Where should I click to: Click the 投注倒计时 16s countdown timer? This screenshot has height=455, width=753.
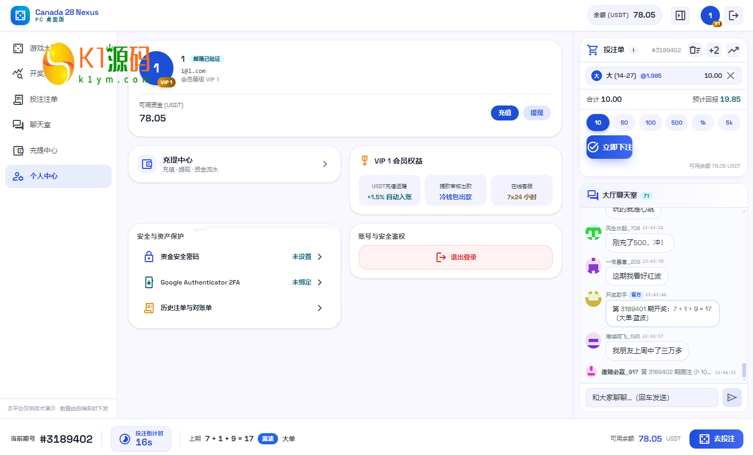[x=141, y=439]
